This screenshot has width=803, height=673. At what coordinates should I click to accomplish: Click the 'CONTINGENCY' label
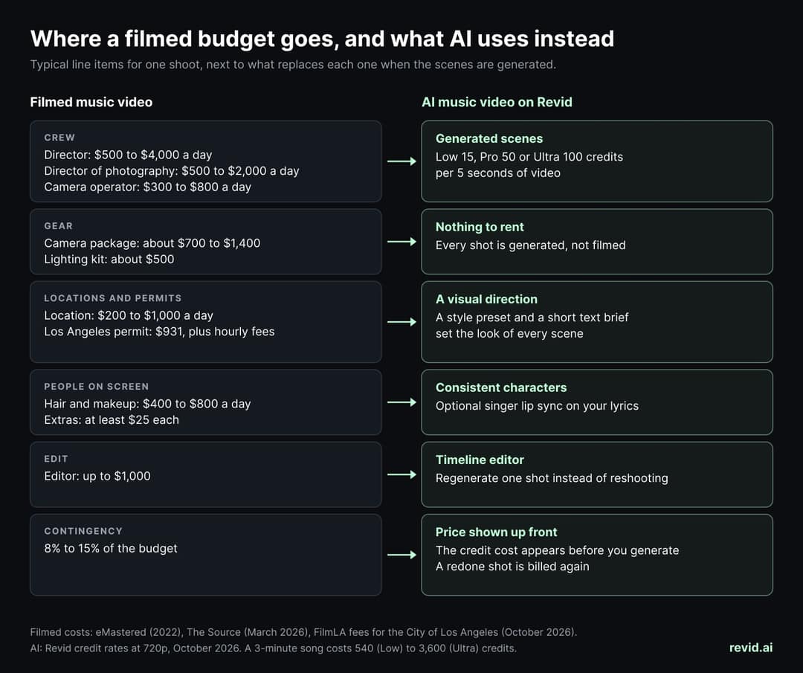83,531
